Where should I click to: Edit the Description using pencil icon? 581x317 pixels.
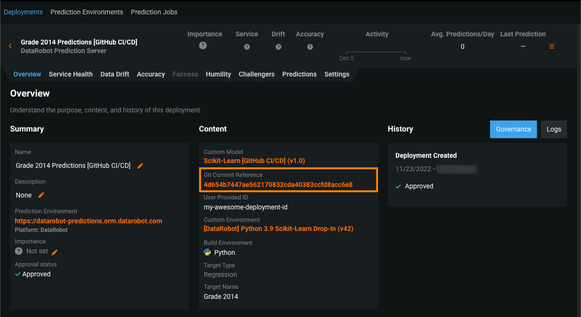41,195
